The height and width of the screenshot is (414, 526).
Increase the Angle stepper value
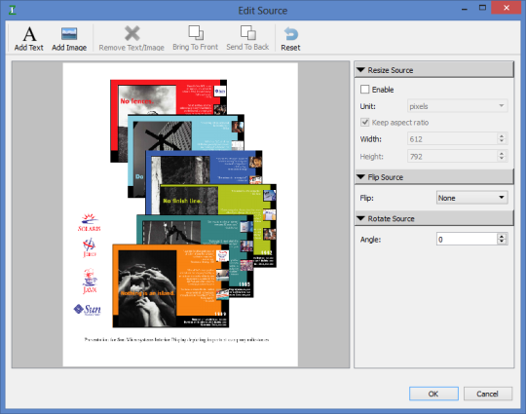502,236
